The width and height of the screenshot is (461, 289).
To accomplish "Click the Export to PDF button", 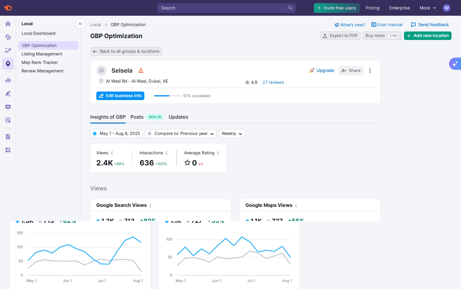I will (340, 36).
